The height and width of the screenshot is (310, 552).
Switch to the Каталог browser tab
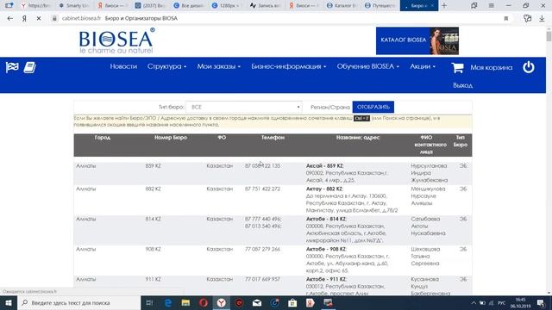tap(342, 6)
